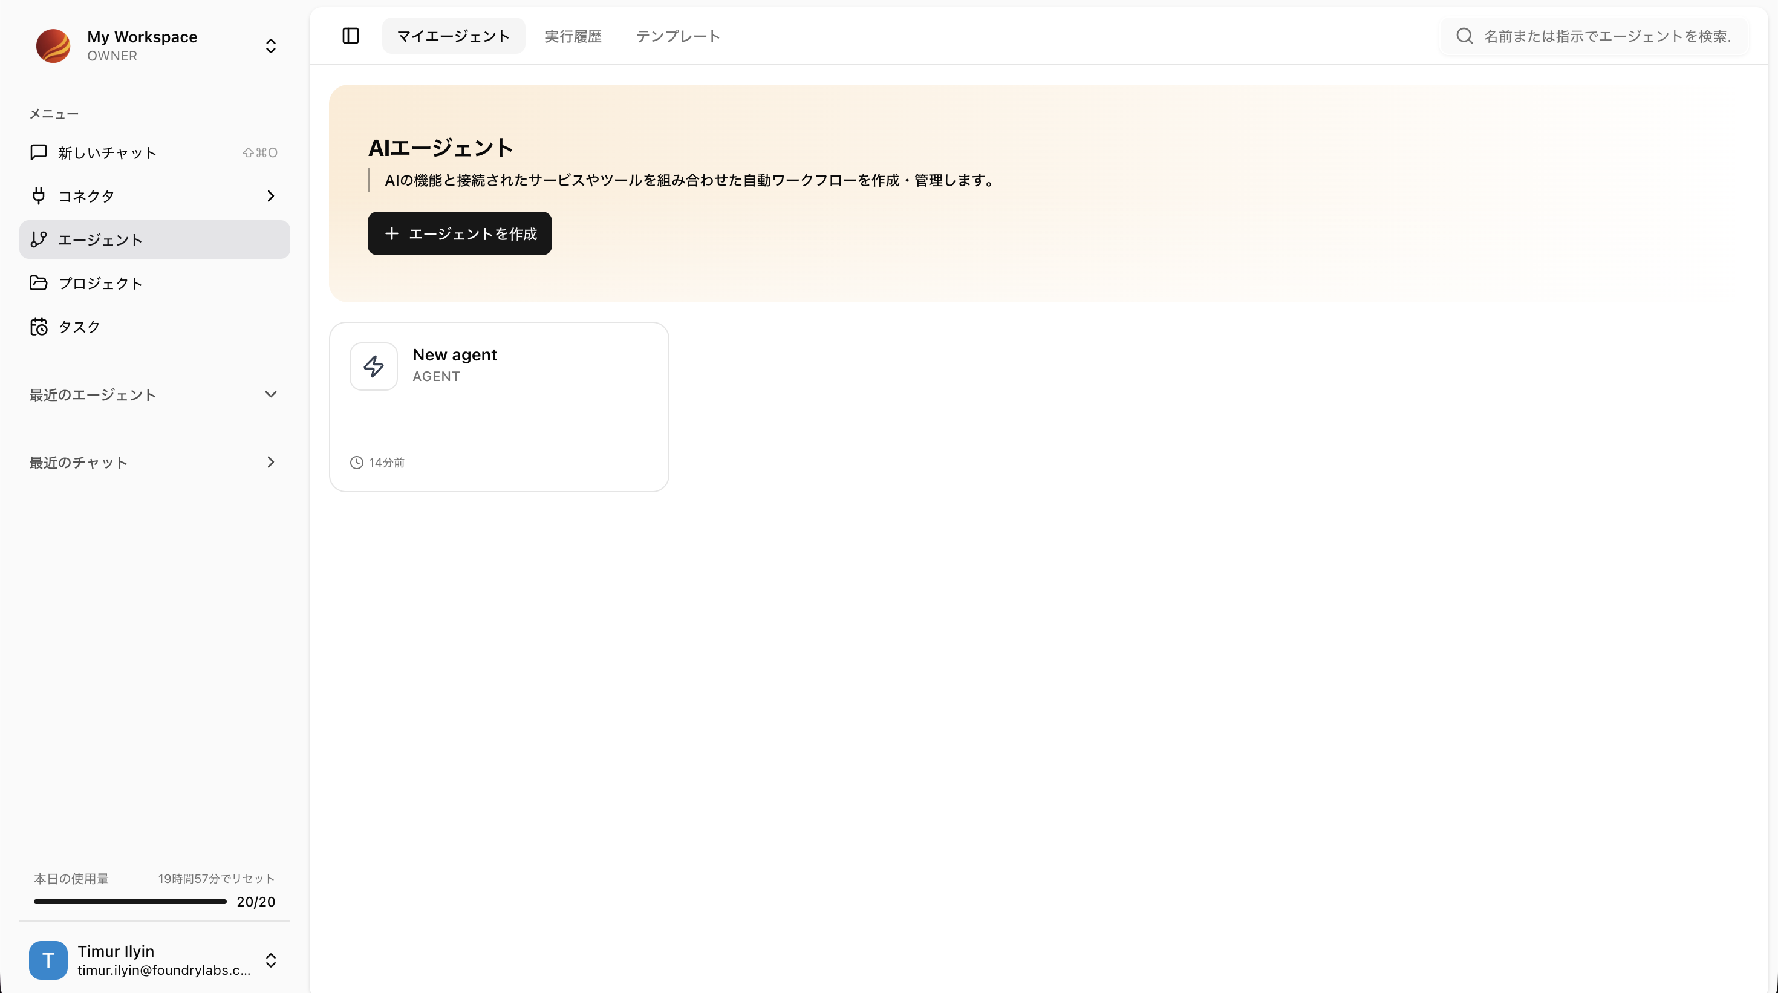
Task: Click the task calendar-clock icon
Action: pyautogui.click(x=39, y=327)
